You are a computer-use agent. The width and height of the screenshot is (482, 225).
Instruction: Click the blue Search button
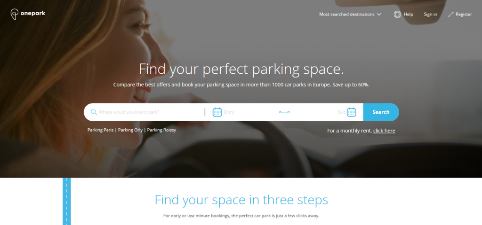(x=381, y=112)
